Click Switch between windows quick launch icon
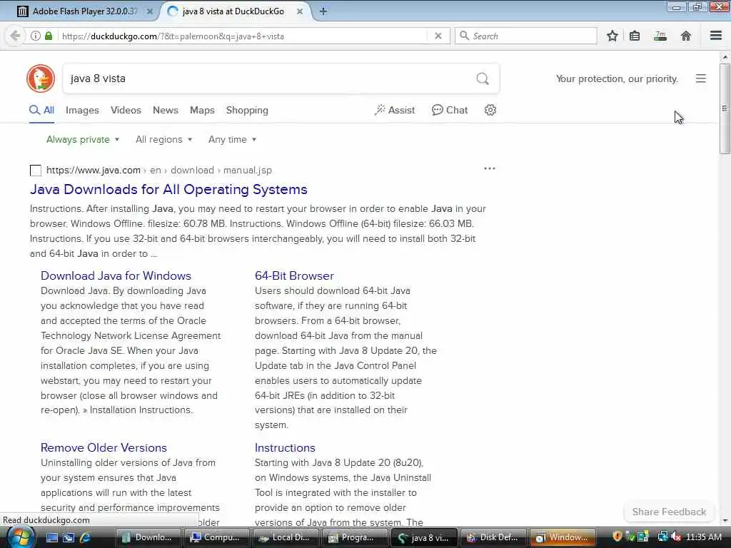 click(x=69, y=538)
